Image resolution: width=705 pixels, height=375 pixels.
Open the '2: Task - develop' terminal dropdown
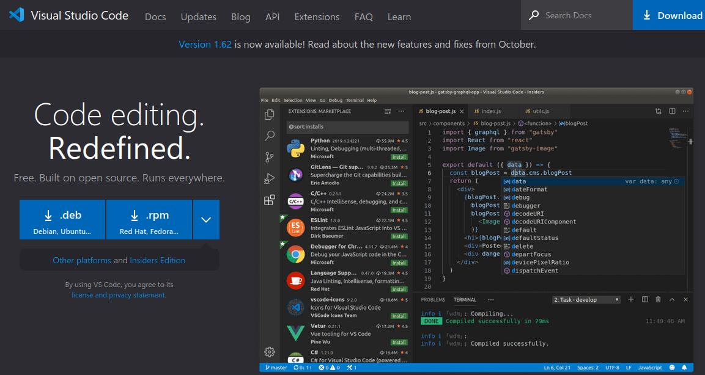pos(586,300)
